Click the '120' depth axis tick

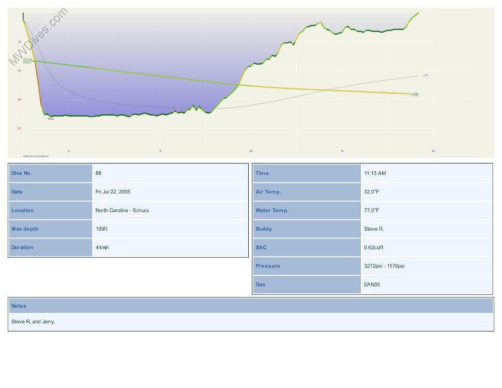pos(19,128)
